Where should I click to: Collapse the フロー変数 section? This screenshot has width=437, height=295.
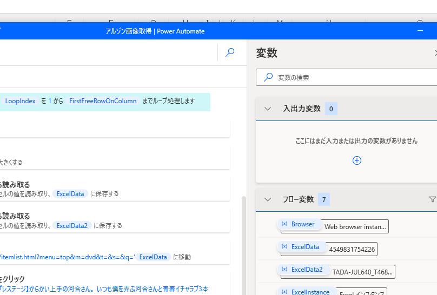point(267,199)
